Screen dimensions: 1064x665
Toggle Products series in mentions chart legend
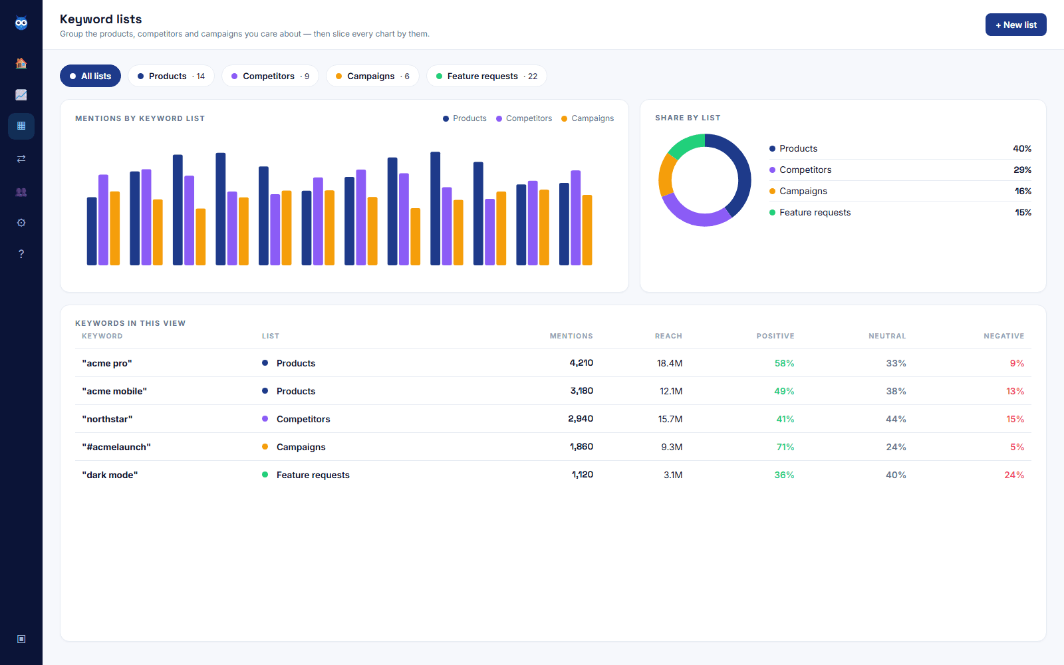(x=465, y=118)
